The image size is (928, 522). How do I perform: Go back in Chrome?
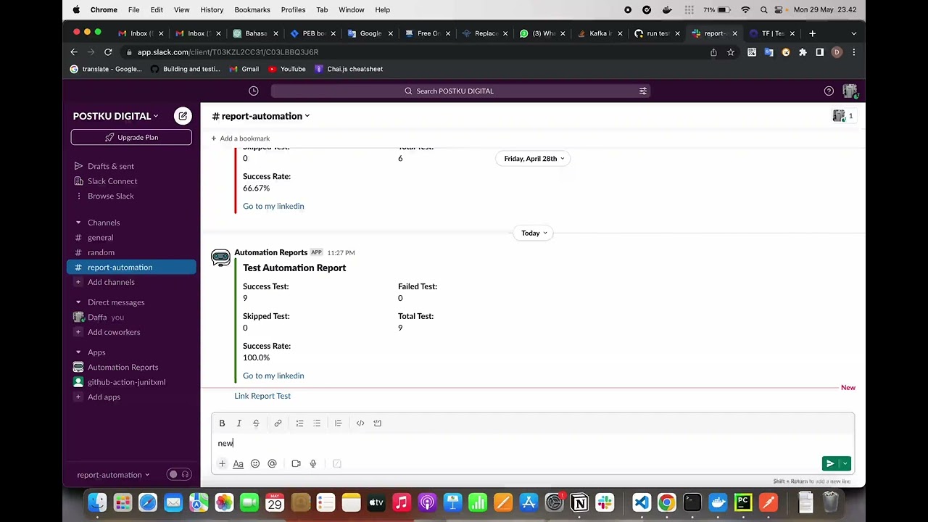(74, 52)
